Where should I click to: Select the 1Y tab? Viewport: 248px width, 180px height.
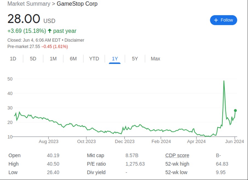pos(115,59)
